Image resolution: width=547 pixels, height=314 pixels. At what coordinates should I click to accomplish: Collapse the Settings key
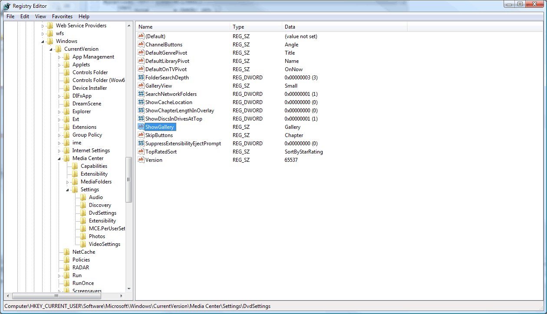(x=68, y=190)
